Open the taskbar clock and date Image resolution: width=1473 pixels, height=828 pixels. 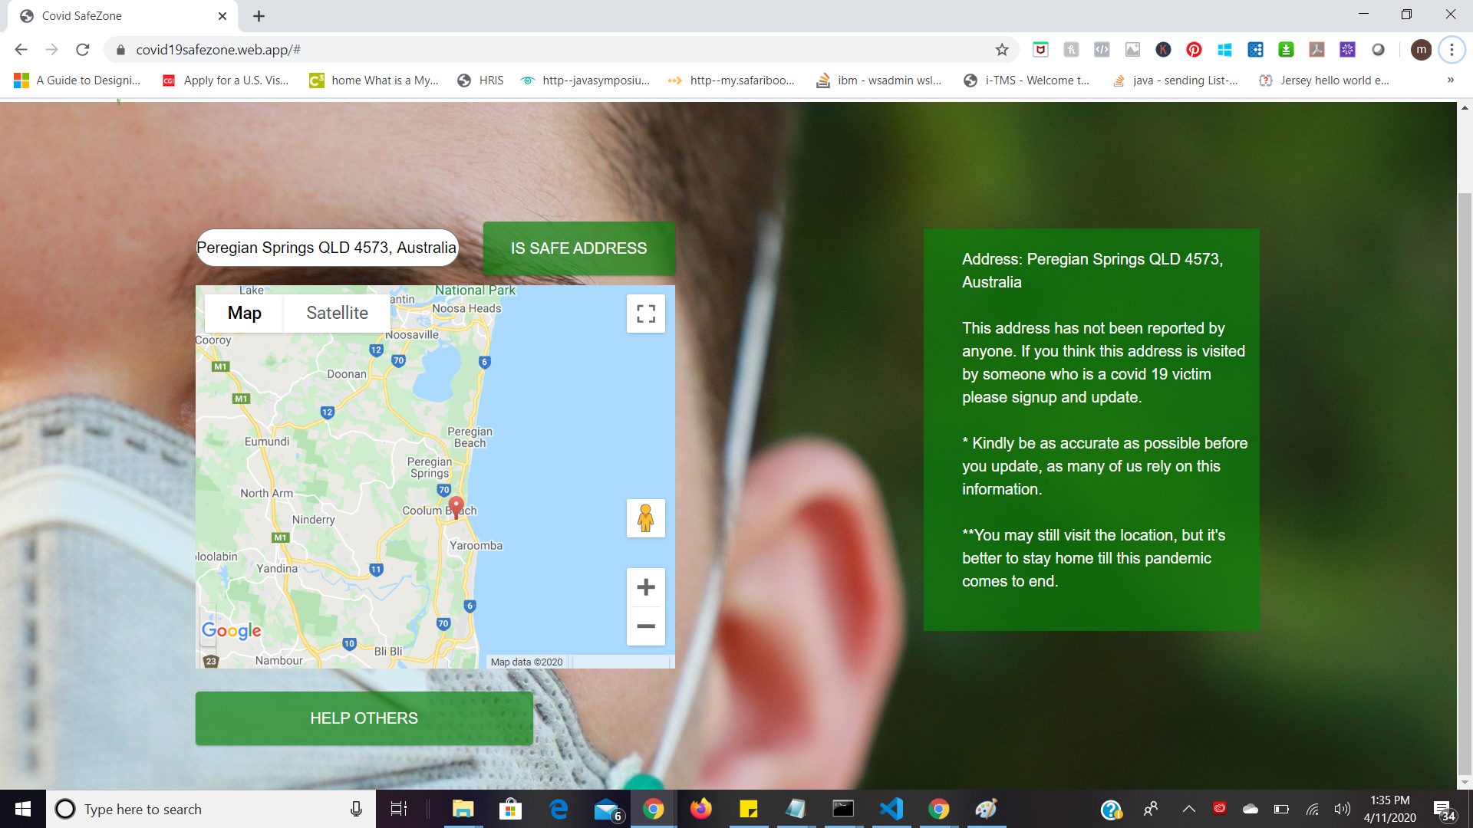1389,809
